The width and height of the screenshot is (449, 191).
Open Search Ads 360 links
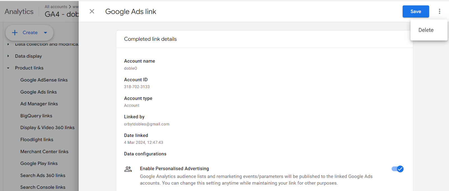[x=43, y=176]
